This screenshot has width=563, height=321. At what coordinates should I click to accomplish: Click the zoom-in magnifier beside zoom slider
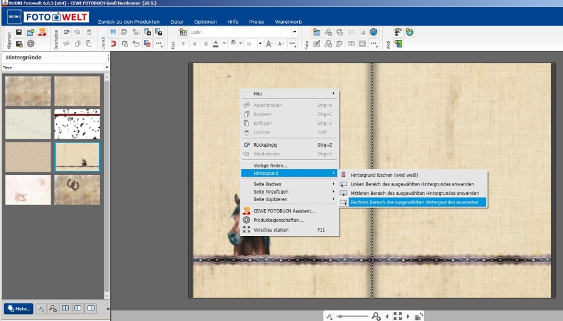(x=376, y=317)
